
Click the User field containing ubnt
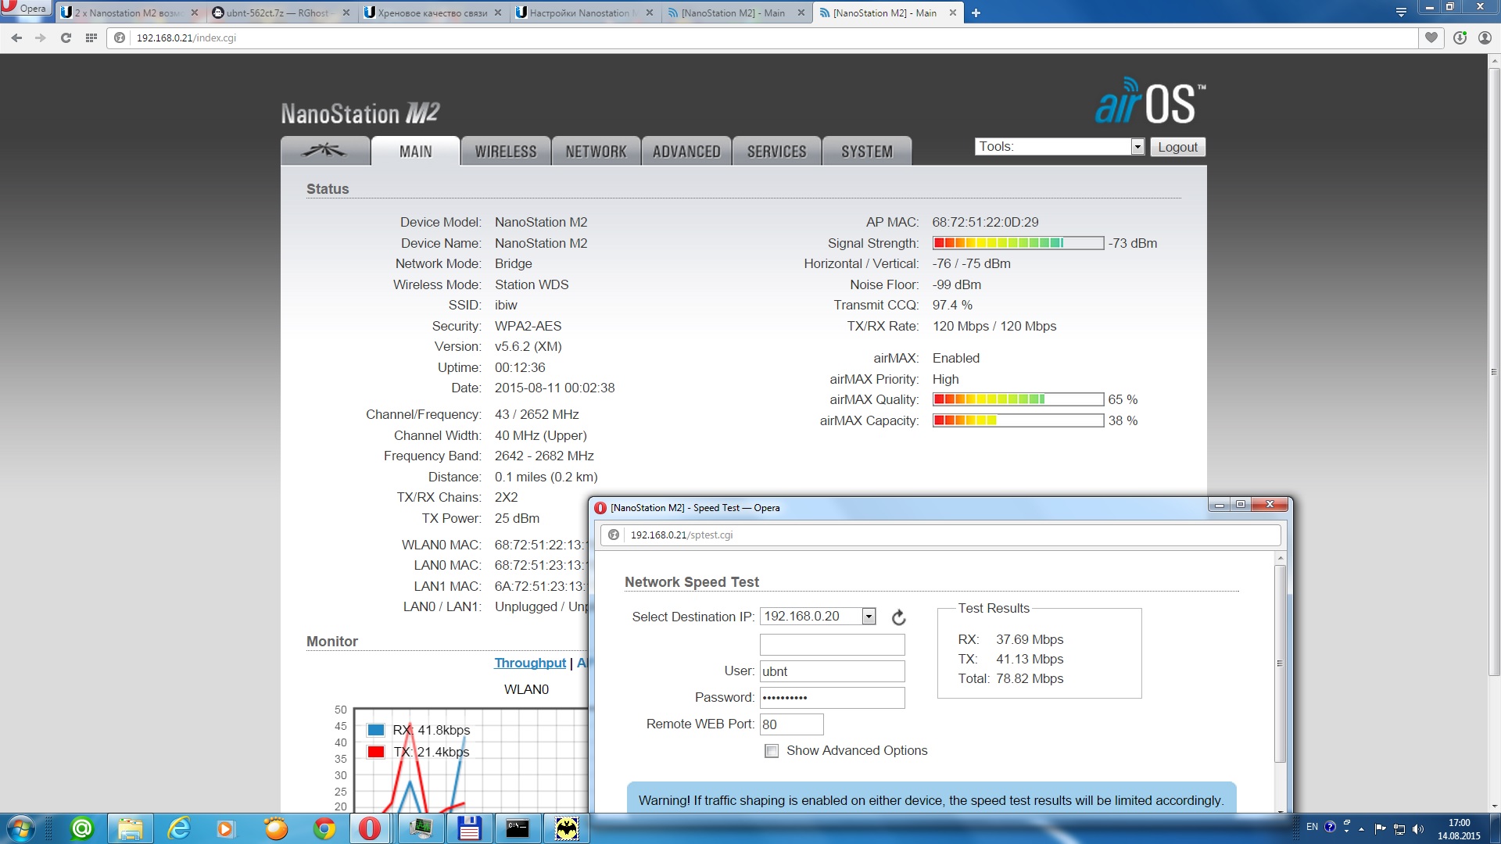click(832, 671)
